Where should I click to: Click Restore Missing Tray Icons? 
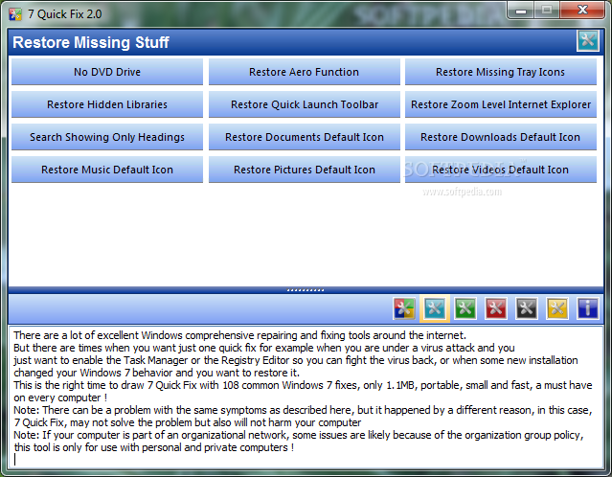click(501, 72)
